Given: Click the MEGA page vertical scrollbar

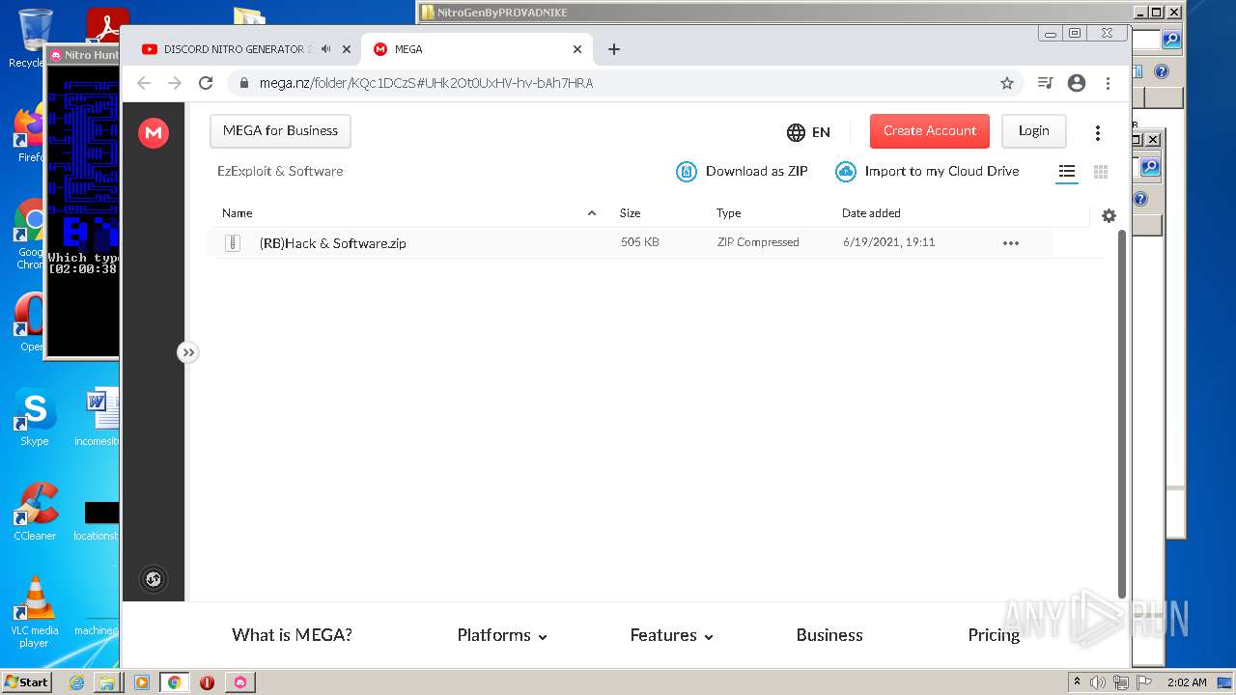Looking at the screenshot, I should point(1121,414).
